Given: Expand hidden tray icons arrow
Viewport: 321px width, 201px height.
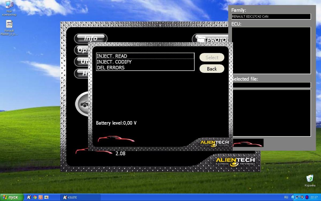Looking at the screenshot, I should click(x=293, y=198).
